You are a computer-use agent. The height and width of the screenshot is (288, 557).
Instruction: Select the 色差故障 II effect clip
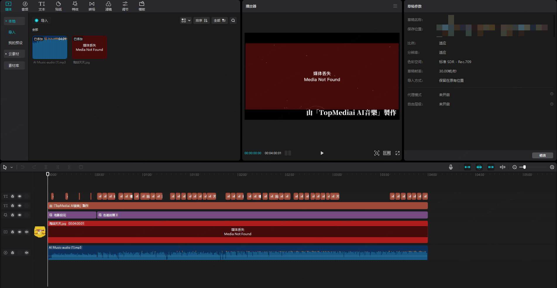pos(262,215)
